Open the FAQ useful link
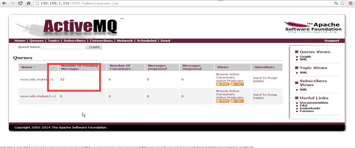 [x=303, y=106]
